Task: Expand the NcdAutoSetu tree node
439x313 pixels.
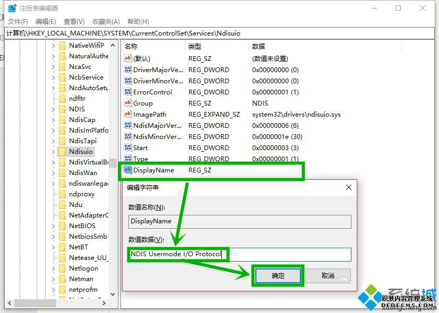Action: tap(53, 88)
